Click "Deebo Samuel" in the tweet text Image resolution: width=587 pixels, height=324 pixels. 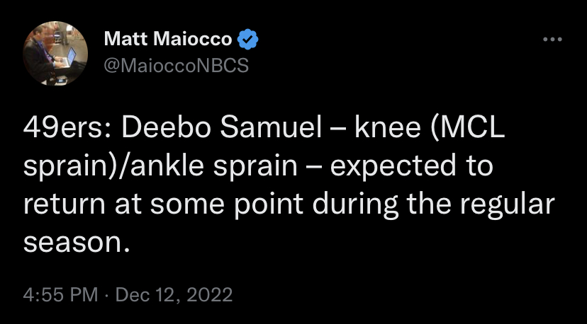tap(221, 128)
